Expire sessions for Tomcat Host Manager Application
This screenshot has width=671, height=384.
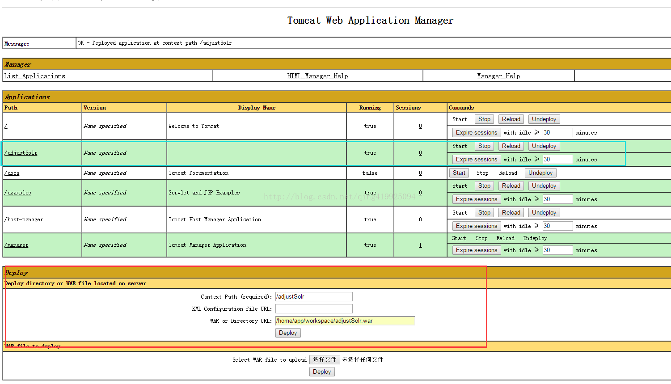coord(477,226)
